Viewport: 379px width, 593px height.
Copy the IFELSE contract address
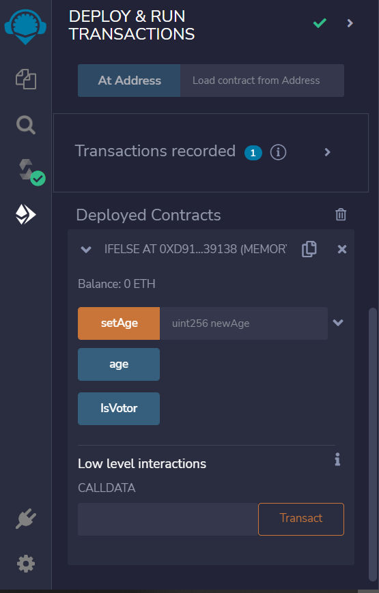(x=309, y=249)
